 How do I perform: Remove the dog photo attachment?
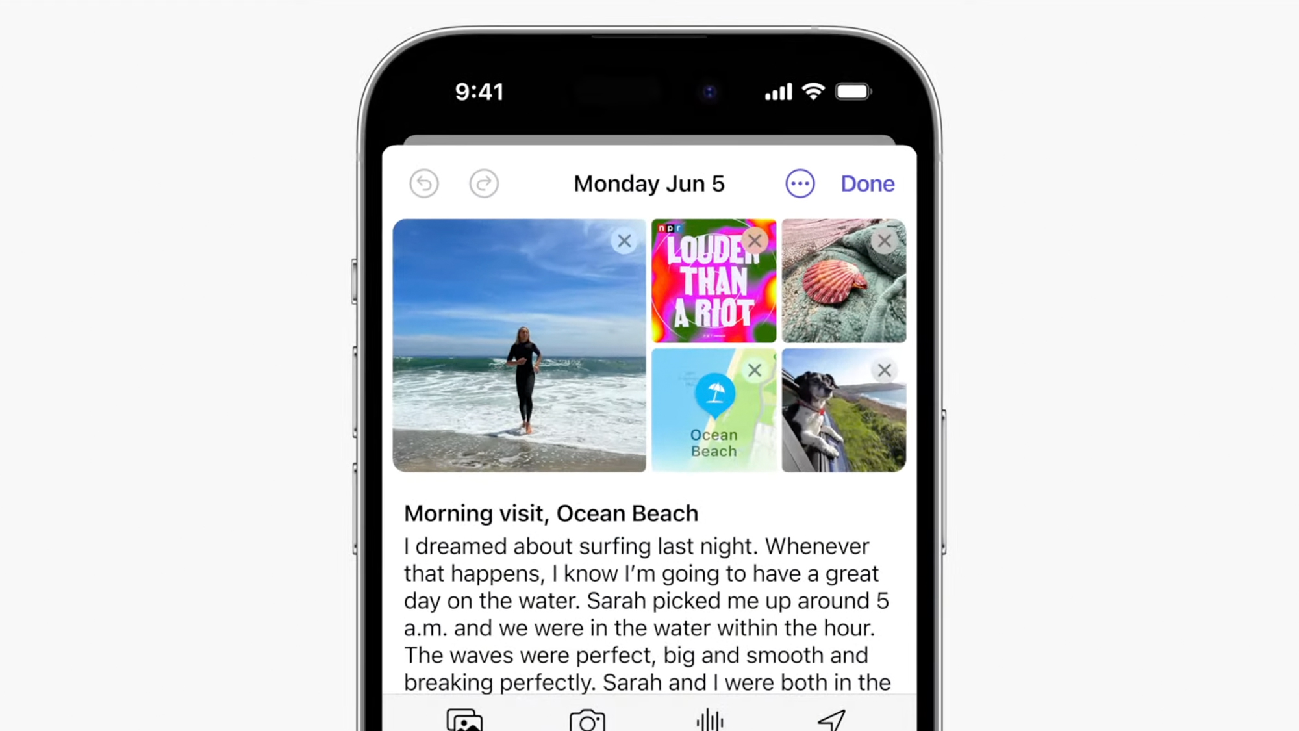click(x=883, y=370)
